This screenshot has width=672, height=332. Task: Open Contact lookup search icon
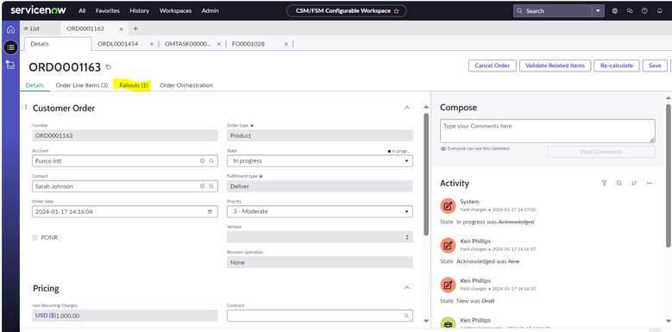point(210,186)
